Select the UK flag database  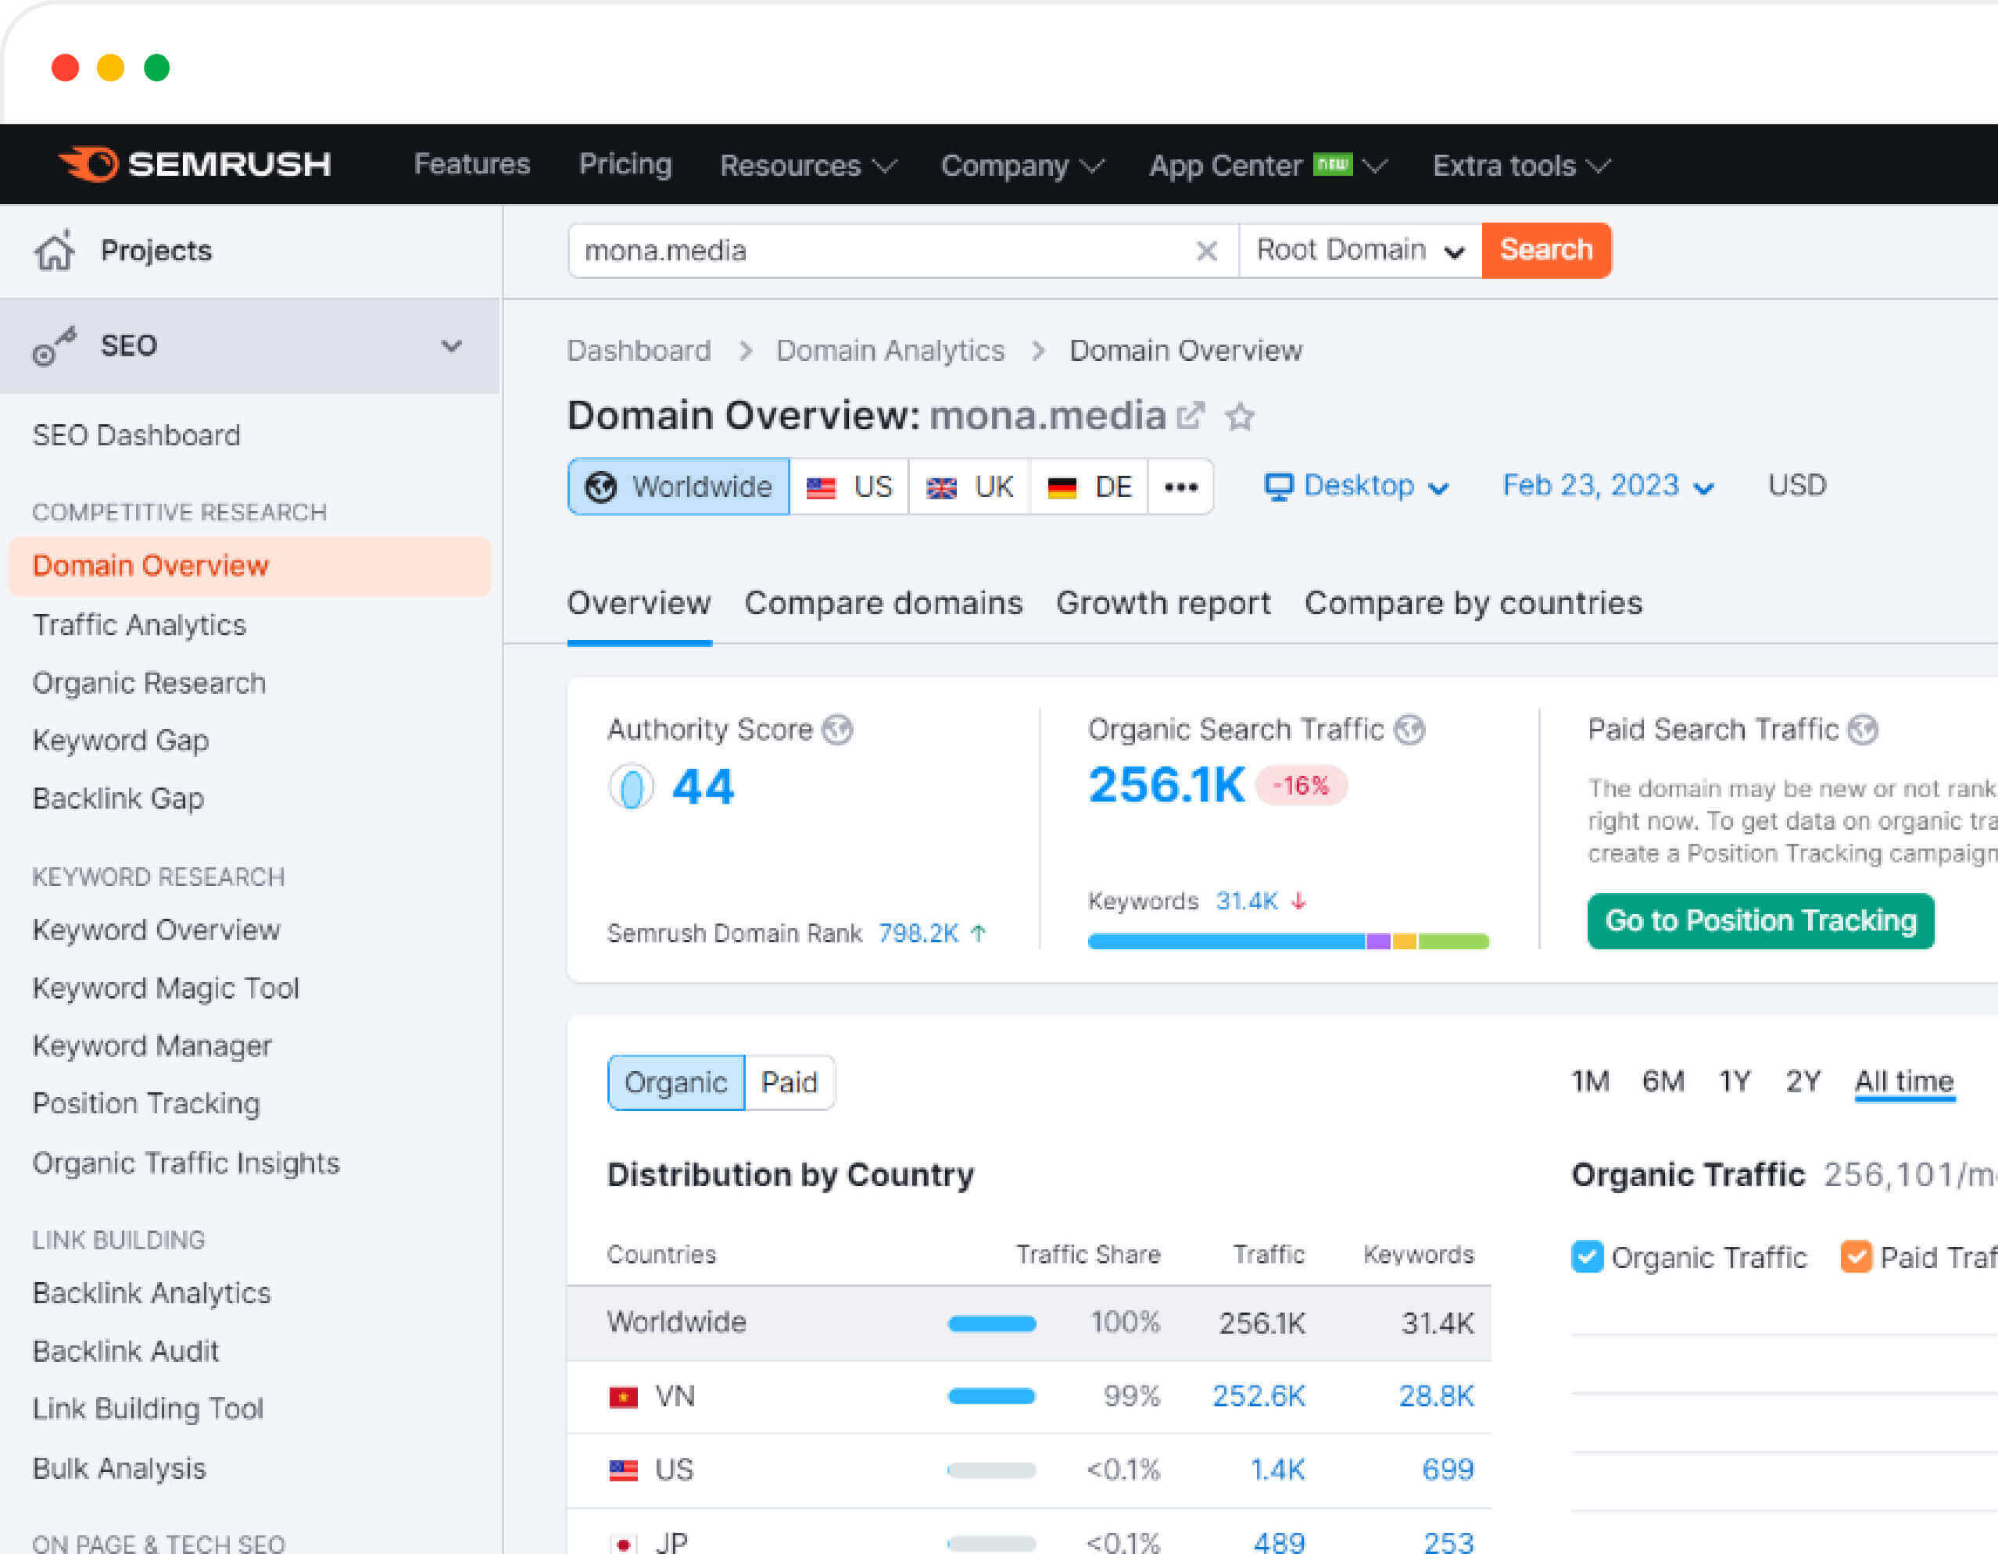pyautogui.click(x=969, y=486)
